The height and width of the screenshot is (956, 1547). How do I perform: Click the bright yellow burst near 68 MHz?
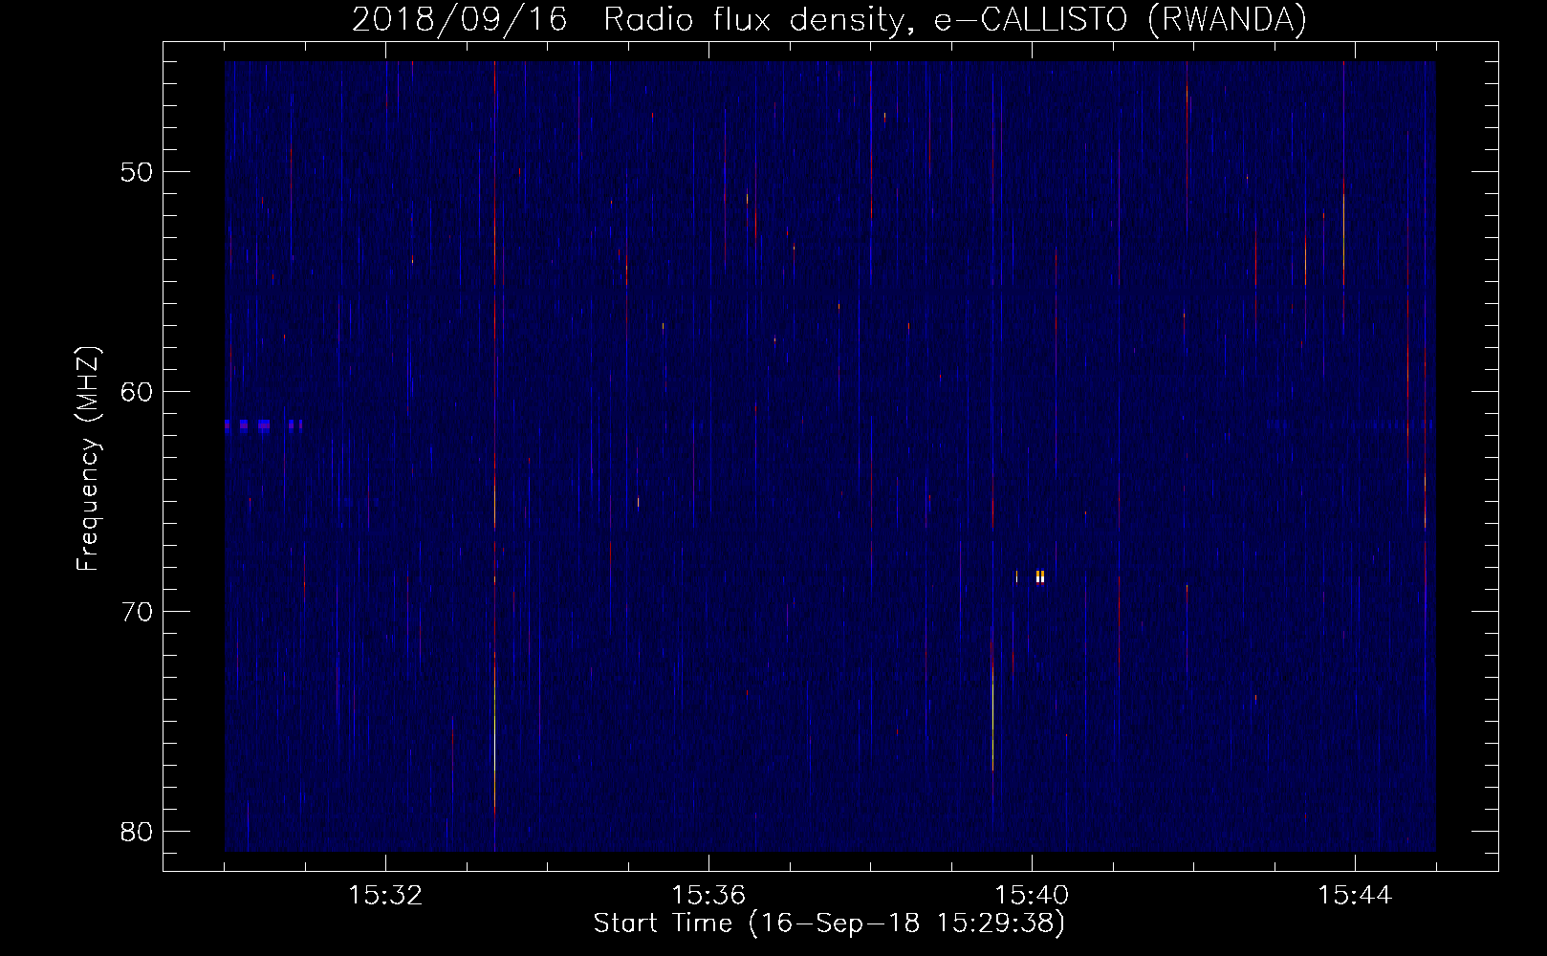1039,576
